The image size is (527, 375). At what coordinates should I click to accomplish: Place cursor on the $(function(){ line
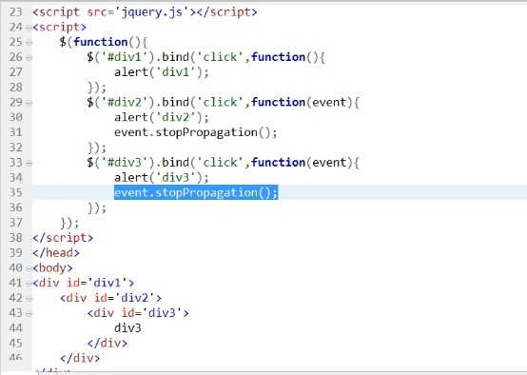(x=104, y=42)
